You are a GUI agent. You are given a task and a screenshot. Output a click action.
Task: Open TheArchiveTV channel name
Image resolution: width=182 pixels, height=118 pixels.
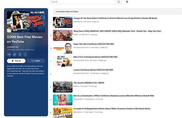point(78,99)
